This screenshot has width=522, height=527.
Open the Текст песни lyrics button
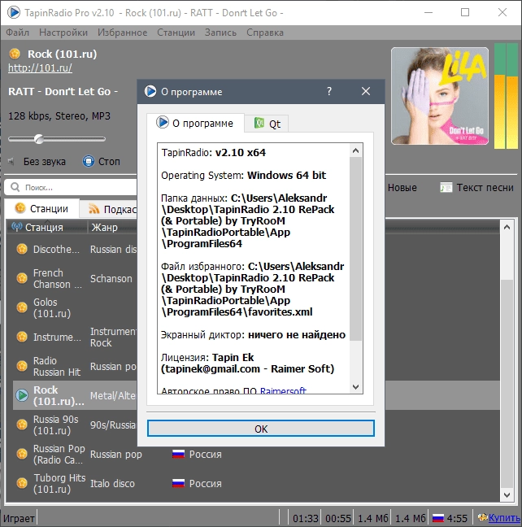477,188
